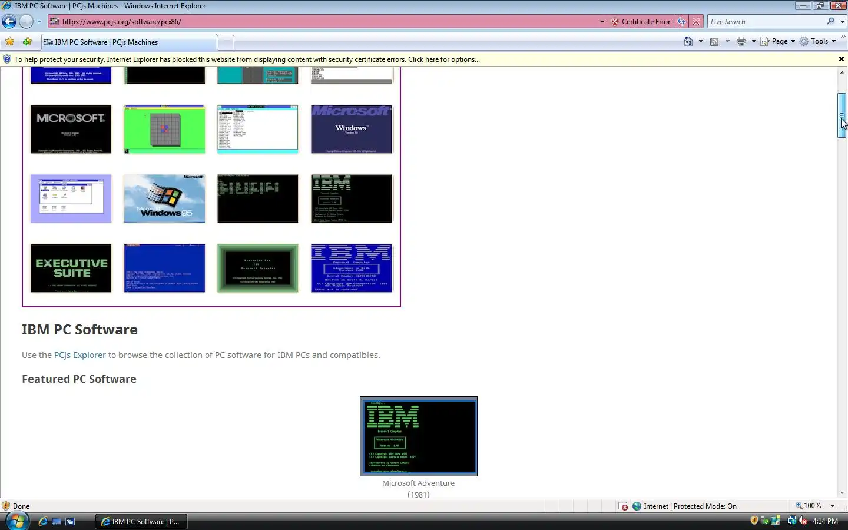Open the green-bordered black screen thumbnail
The height and width of the screenshot is (530, 848).
tap(258, 268)
